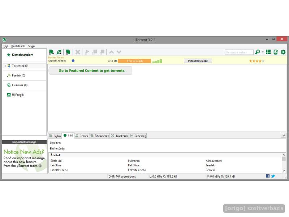Click the Átvitel section header

coord(55,155)
